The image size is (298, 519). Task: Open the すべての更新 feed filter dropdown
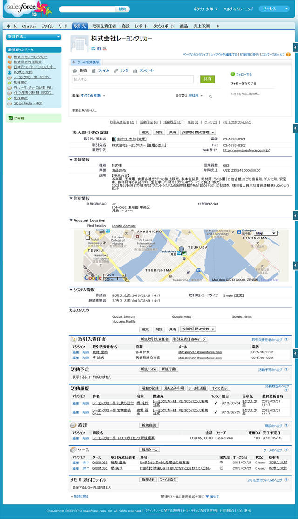click(x=93, y=96)
